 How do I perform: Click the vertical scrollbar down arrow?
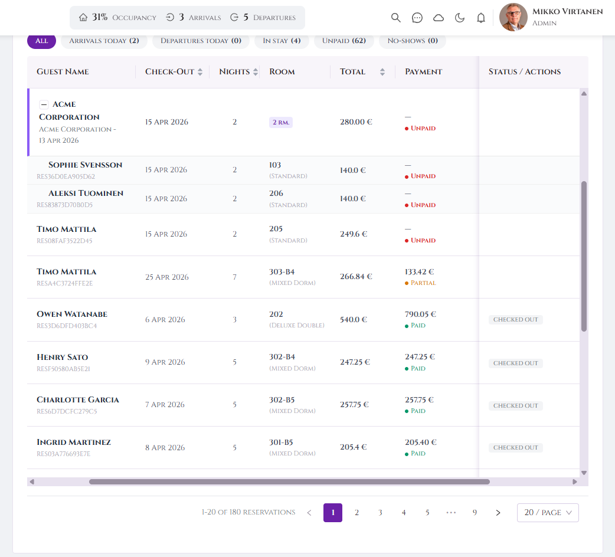click(x=584, y=473)
